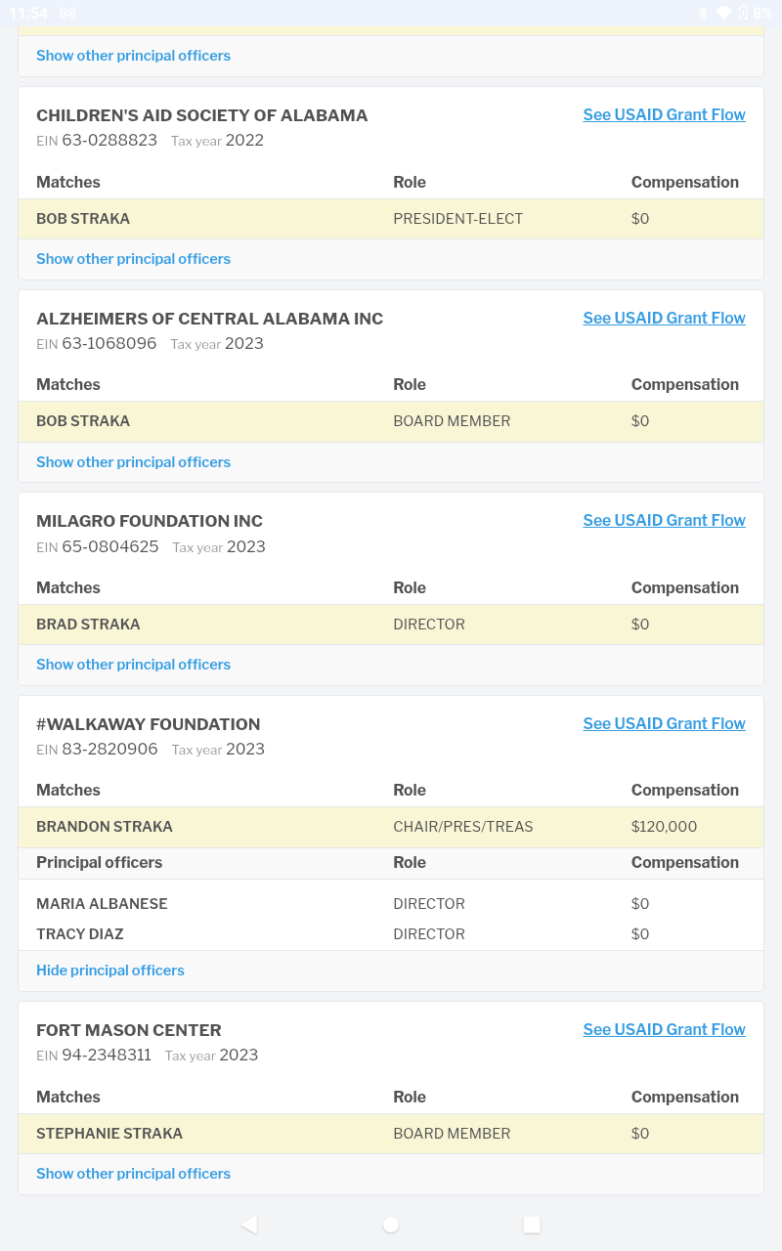Viewport: 782px width, 1251px height.
Task: Open USAID Grant Flow for Children's Aid Society
Action: click(x=664, y=114)
